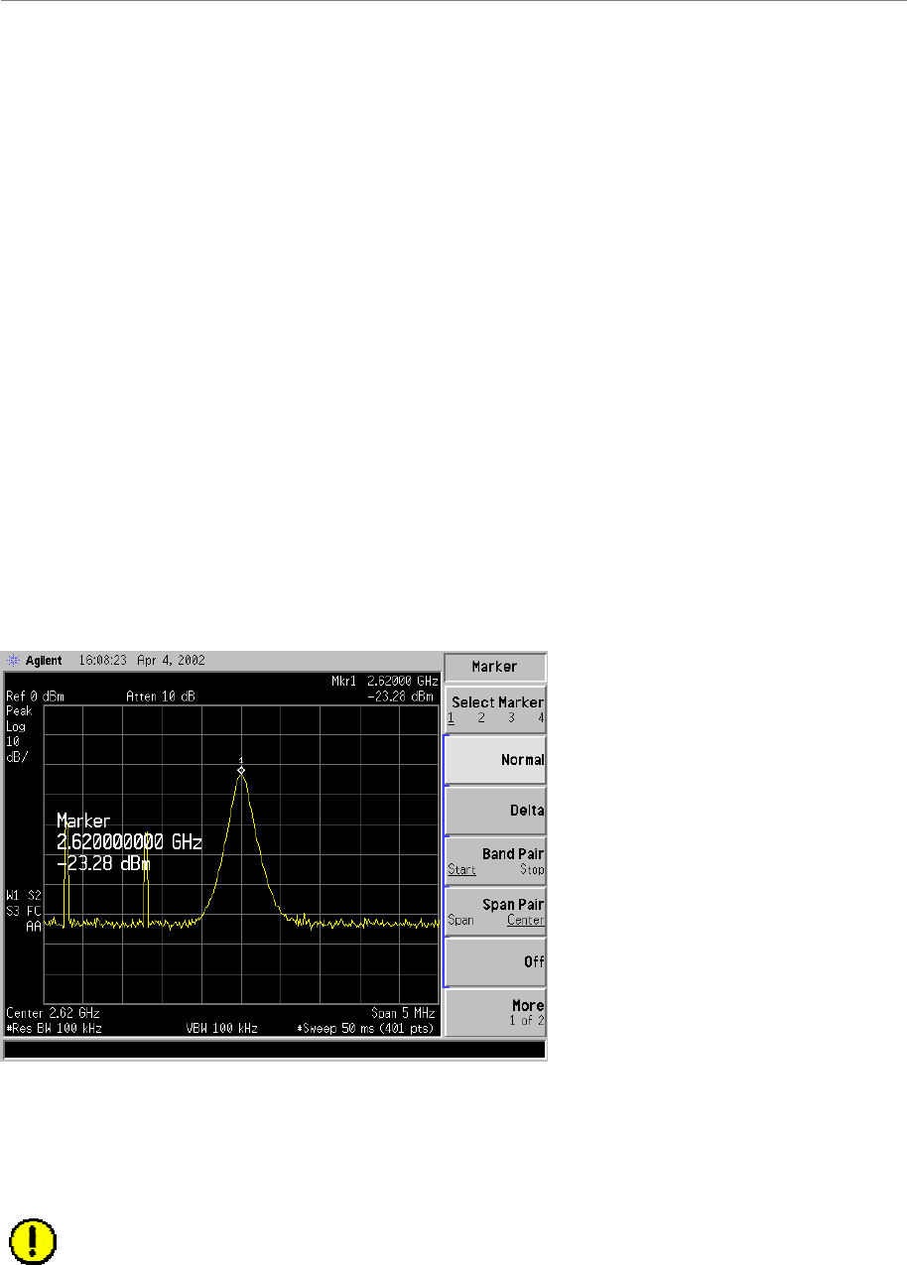The width and height of the screenshot is (907, 1265).
Task: Click the 16:08:23 Apr 4, 2002 timestamp
Action: coord(141,661)
